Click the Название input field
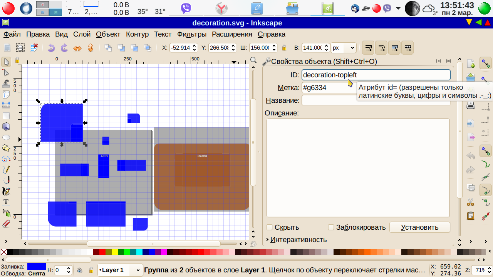 [376, 100]
